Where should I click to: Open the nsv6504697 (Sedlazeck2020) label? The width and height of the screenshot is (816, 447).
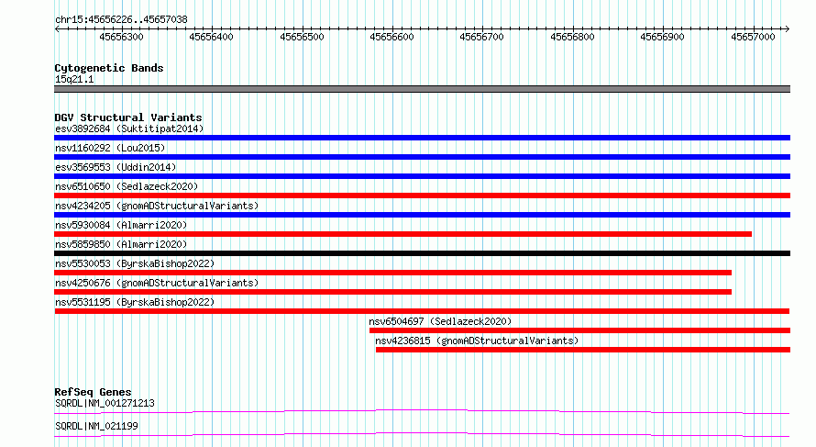[440, 321]
